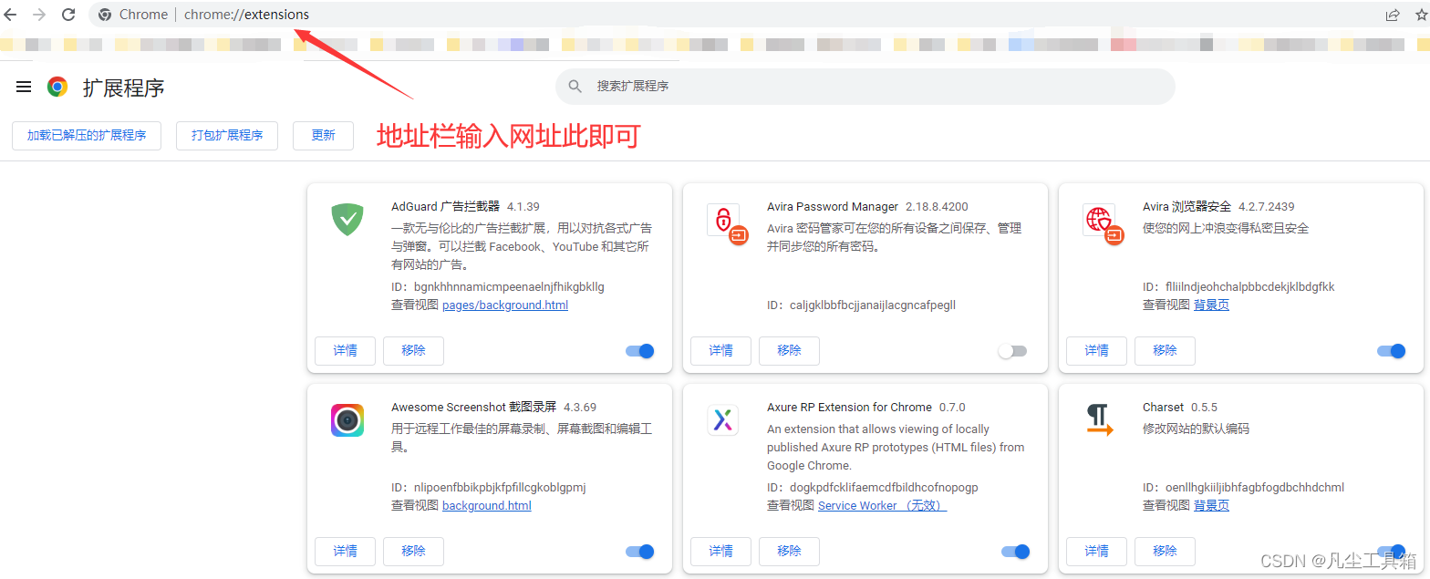Enable the Avira Password Manager toggle

point(1012,351)
